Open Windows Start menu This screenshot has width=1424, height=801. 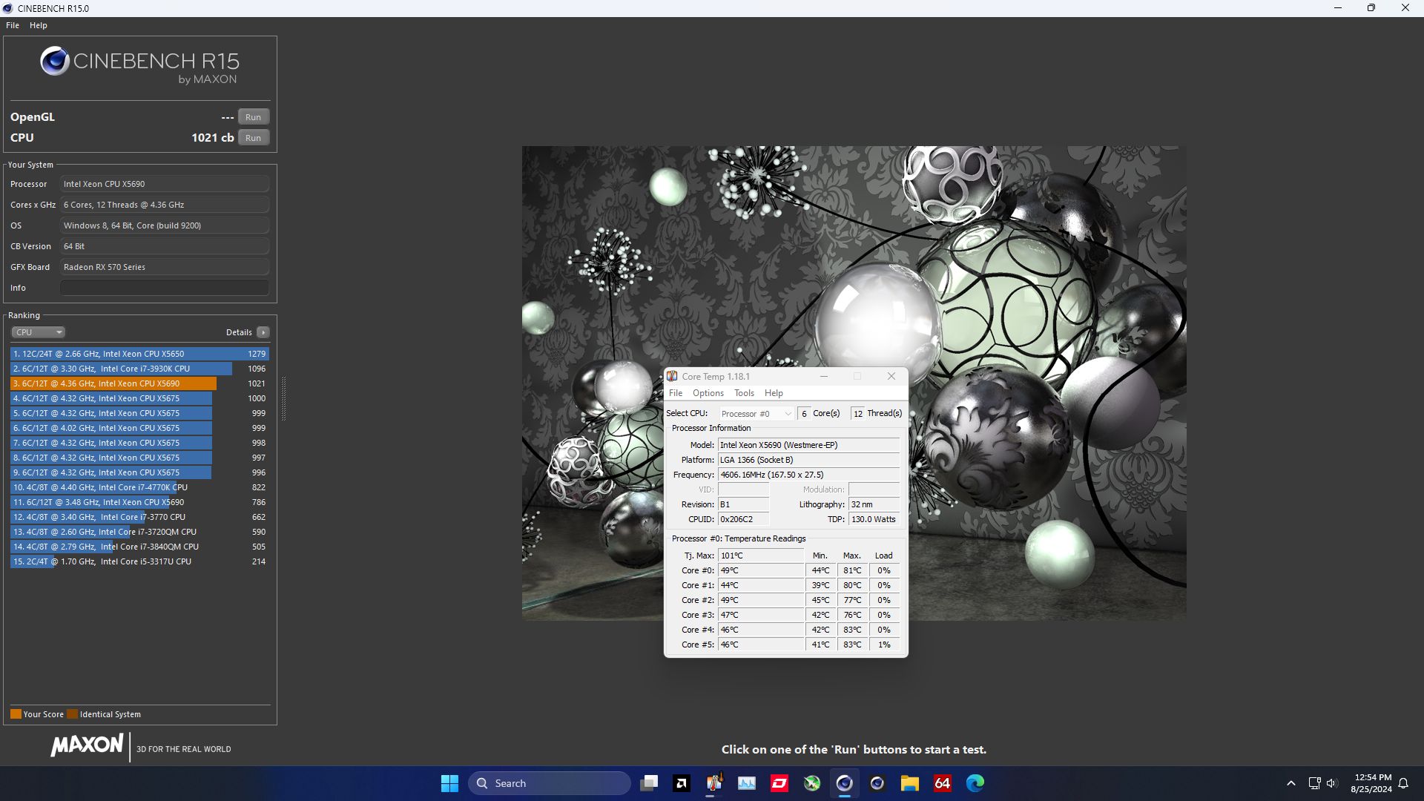(x=449, y=783)
